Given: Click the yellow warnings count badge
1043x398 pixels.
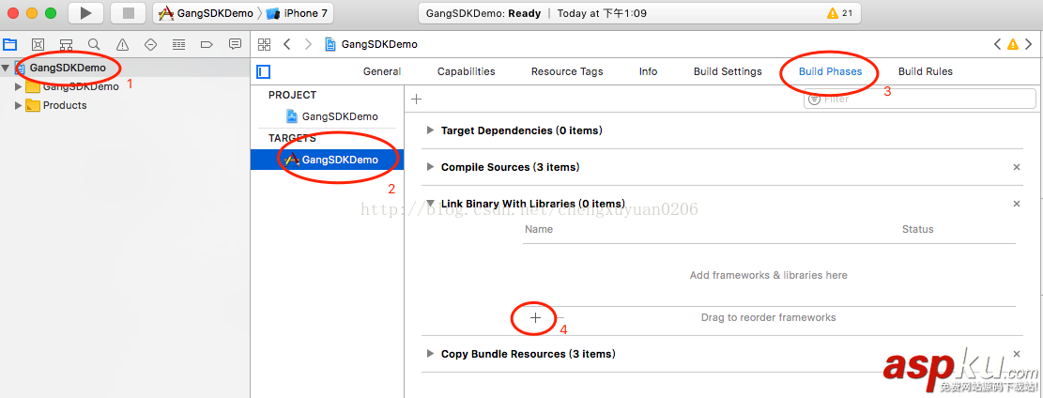Looking at the screenshot, I should click(x=839, y=13).
